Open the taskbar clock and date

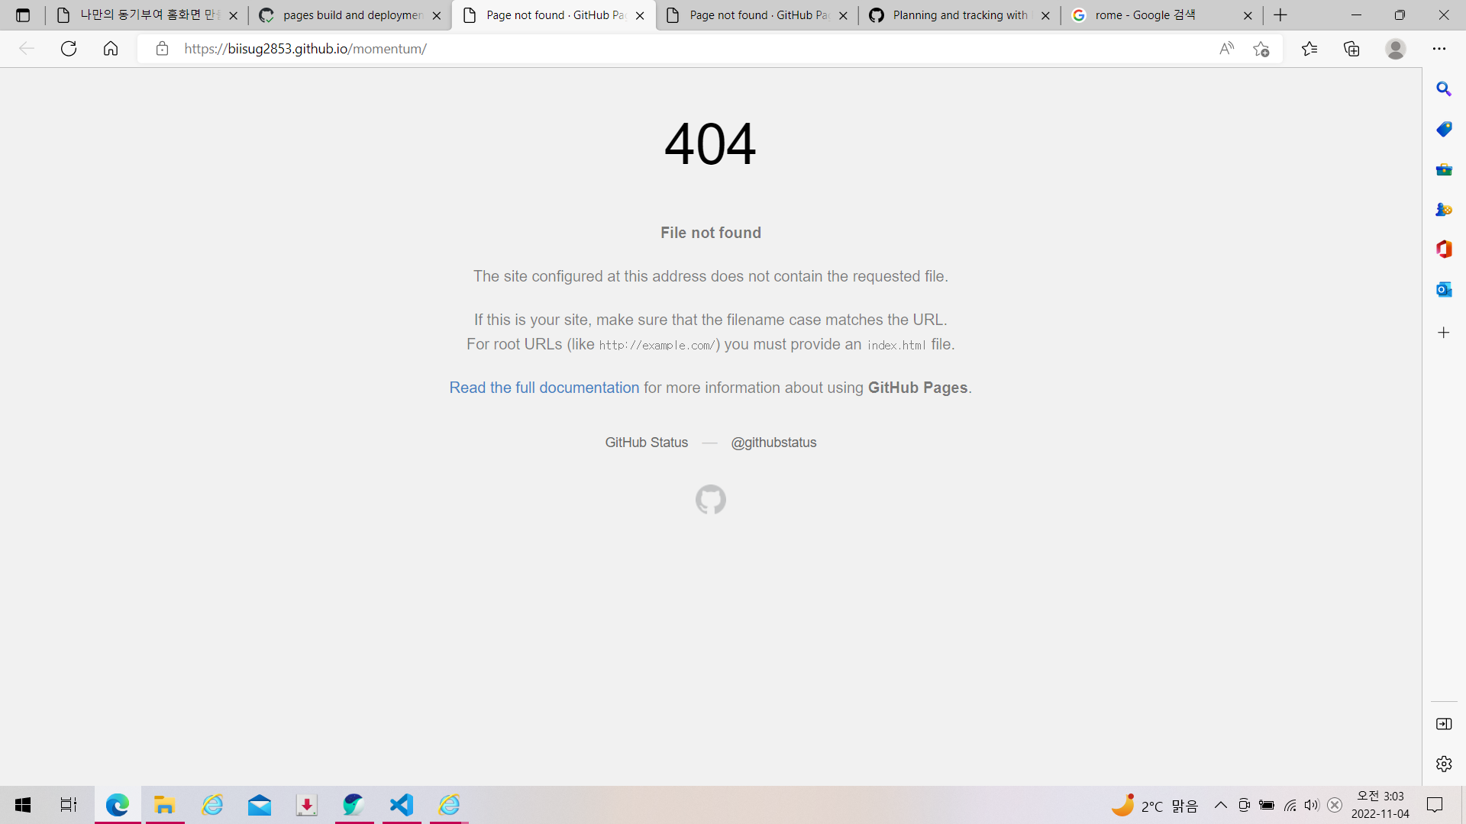(1380, 805)
